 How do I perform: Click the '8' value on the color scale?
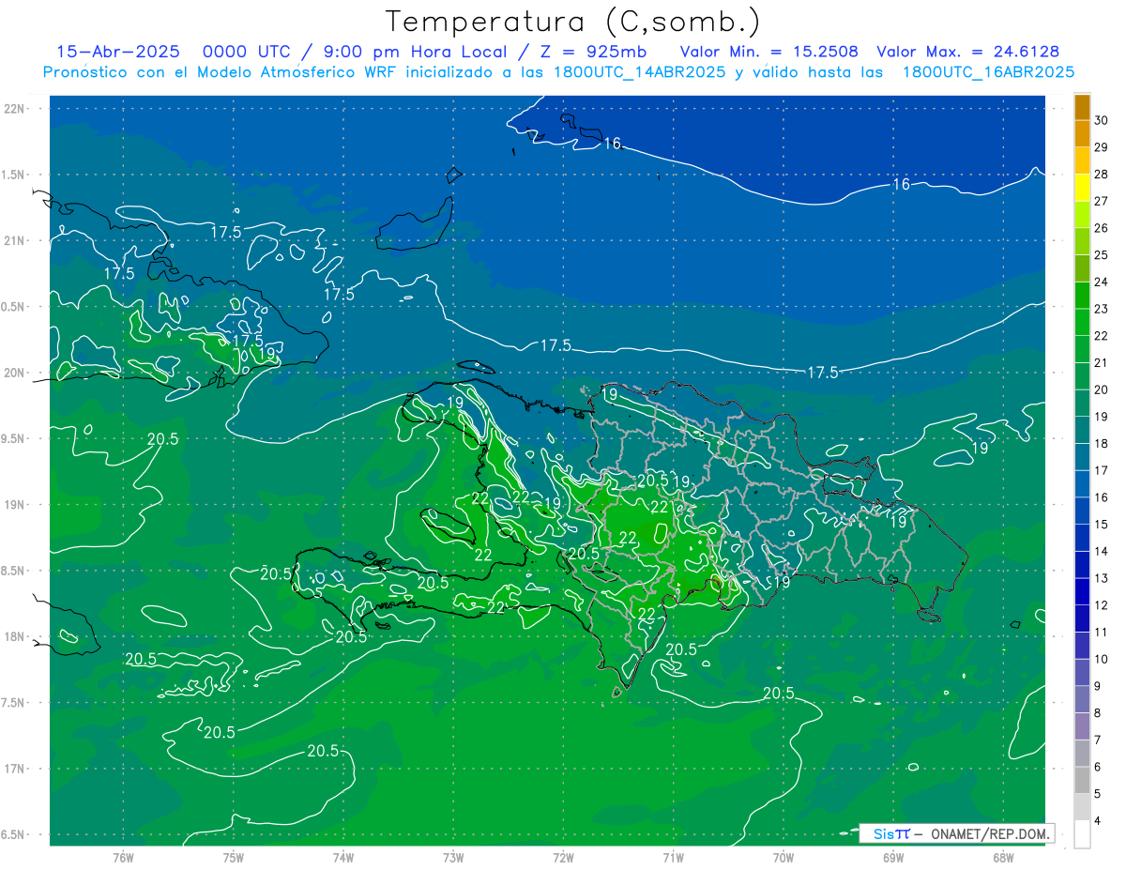point(1098,713)
